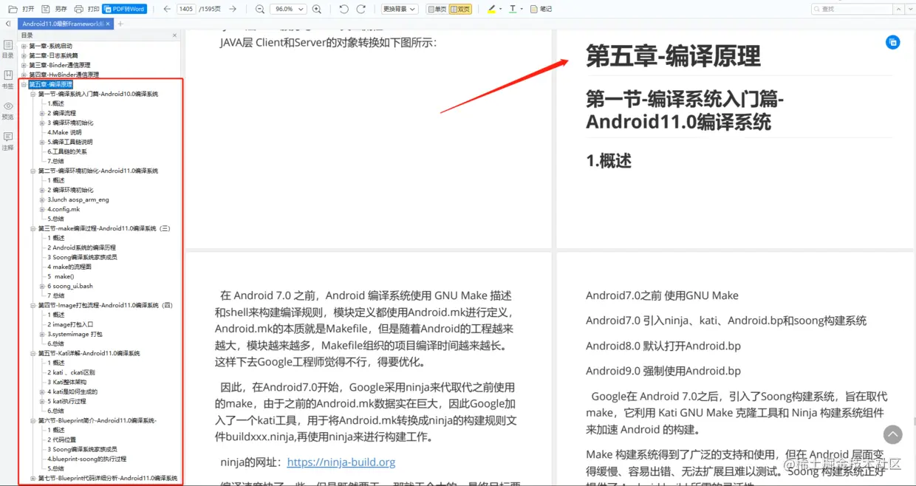This screenshot has height=486, width=916.
Task: Zoom in with the plus magnifier icon
Action: (317, 9)
